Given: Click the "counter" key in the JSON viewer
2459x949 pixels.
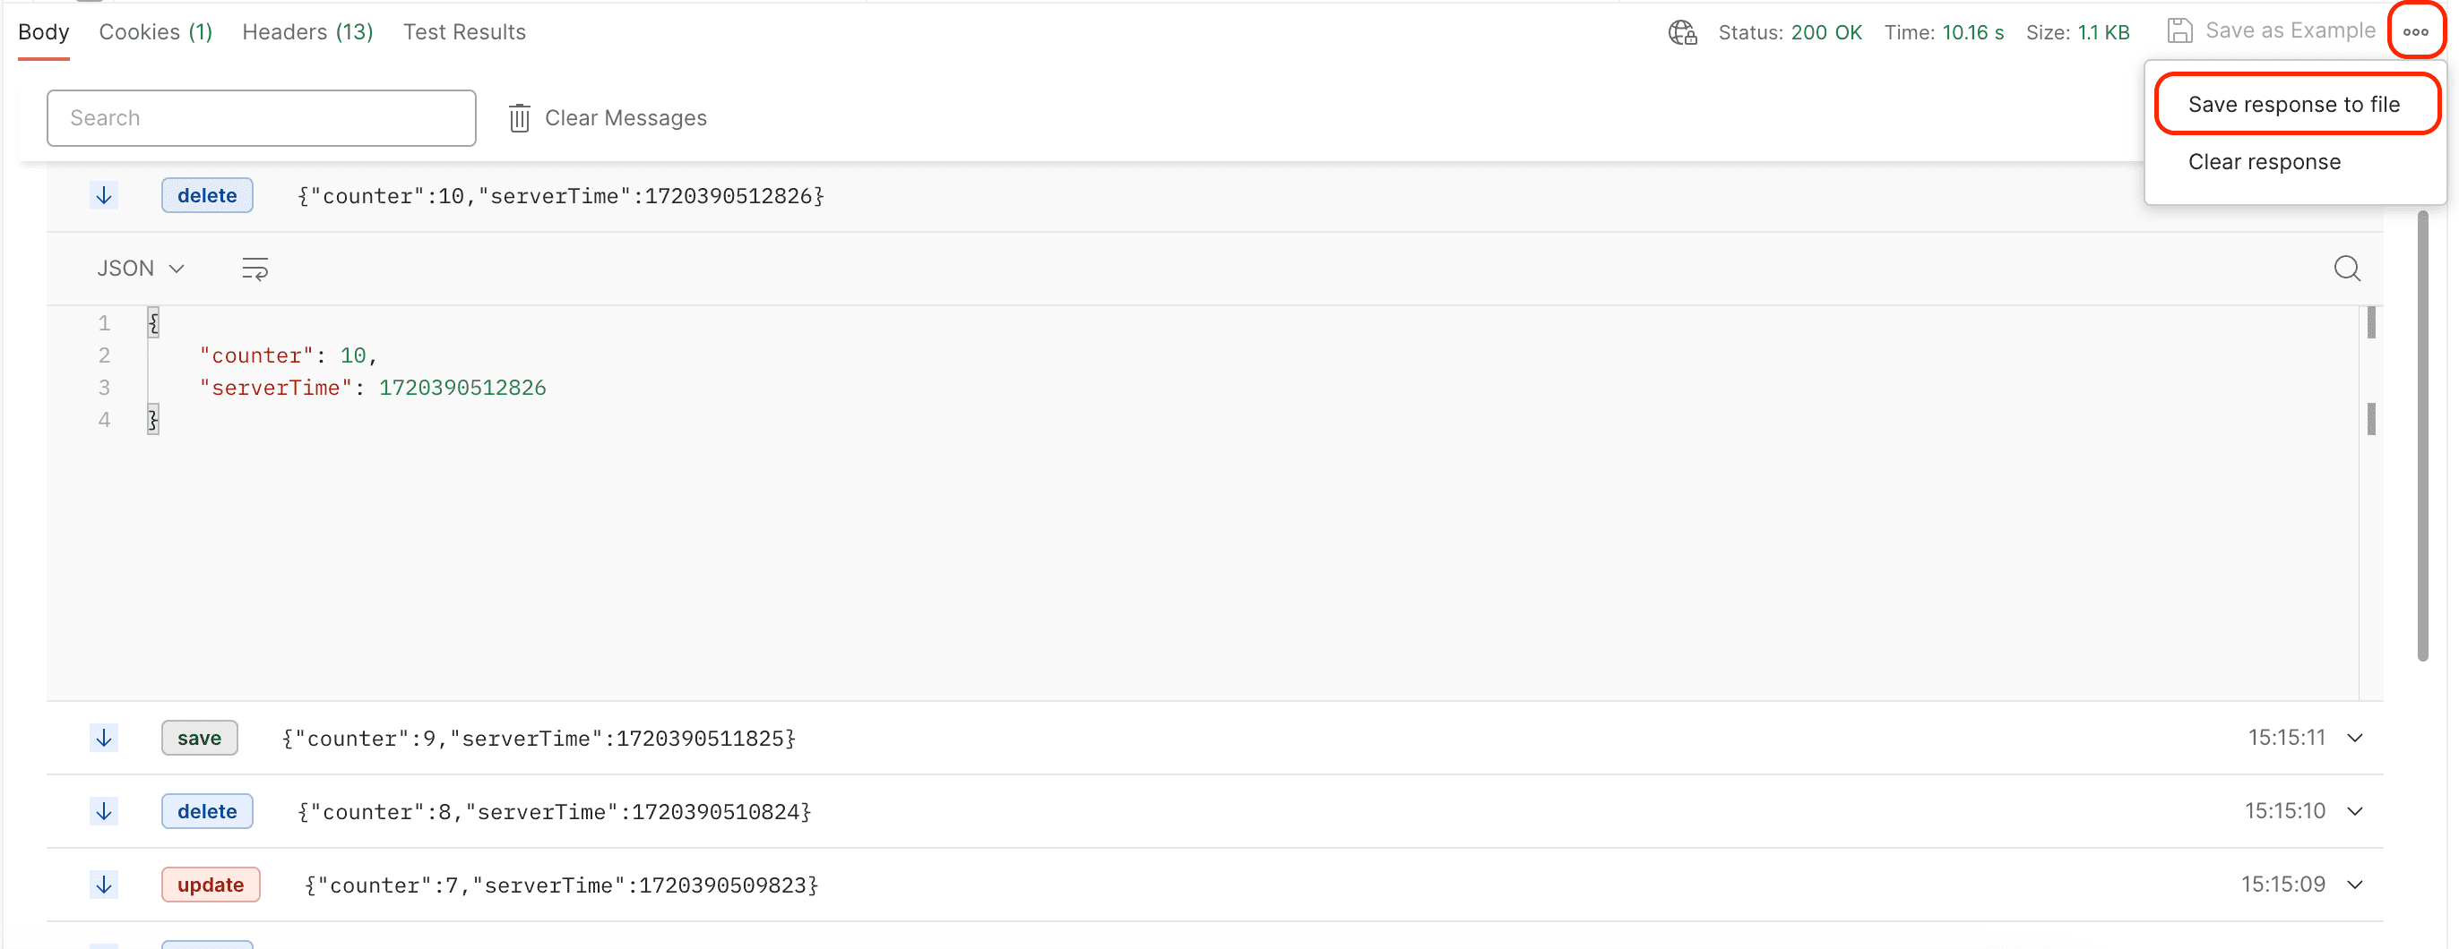Looking at the screenshot, I should (257, 355).
